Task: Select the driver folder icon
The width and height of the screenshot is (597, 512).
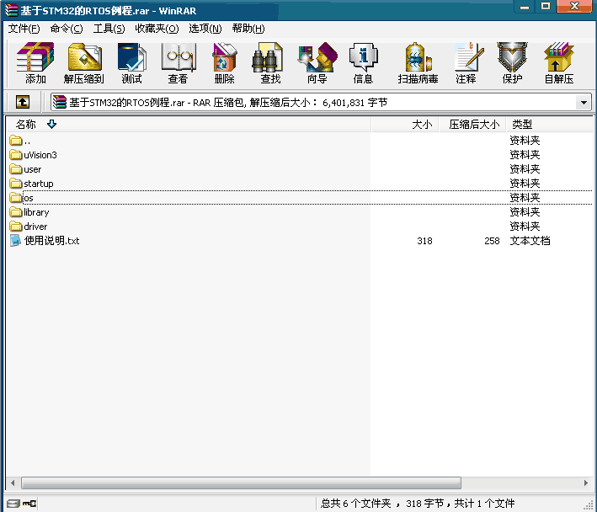Action: (x=16, y=227)
